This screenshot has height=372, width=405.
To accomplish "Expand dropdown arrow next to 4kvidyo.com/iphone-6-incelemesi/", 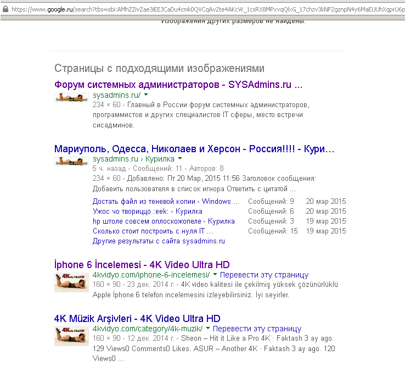I will coord(215,274).
